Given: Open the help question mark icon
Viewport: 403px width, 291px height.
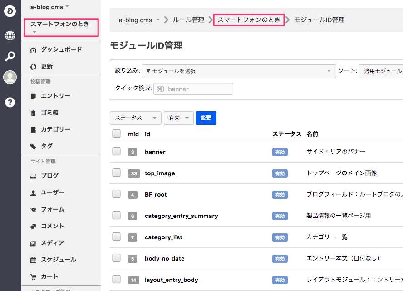Looking at the screenshot, I should [10, 102].
